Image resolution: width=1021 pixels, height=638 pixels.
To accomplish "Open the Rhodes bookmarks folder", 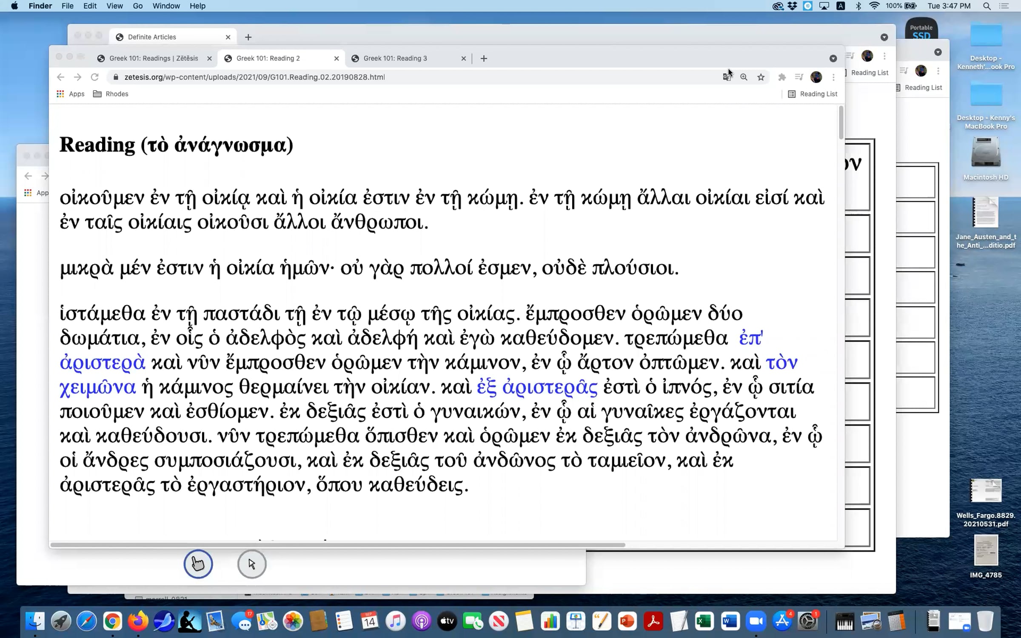I will (111, 94).
